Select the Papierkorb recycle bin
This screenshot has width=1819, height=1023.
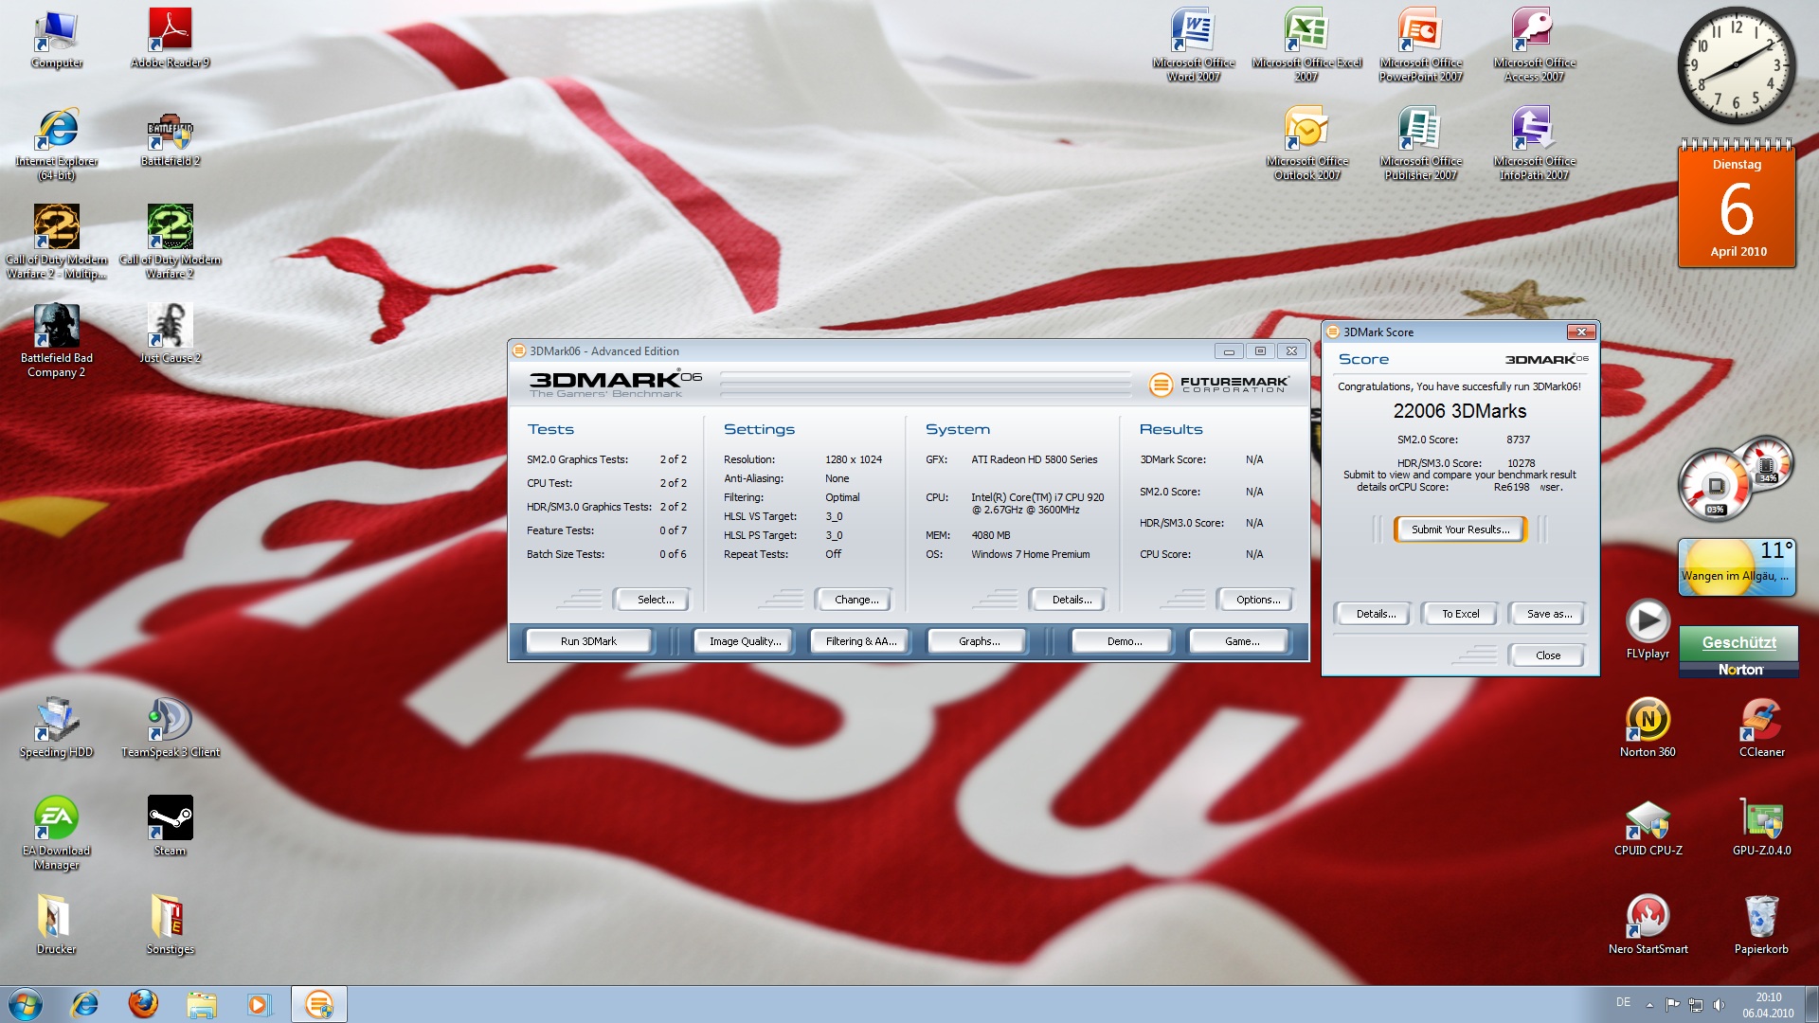[1762, 925]
